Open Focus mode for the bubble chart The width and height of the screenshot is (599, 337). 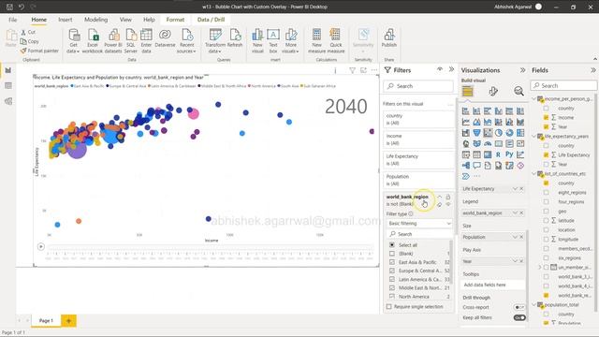click(x=363, y=70)
